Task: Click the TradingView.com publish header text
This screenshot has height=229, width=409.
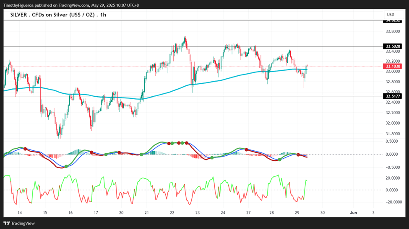Action: click(71, 5)
